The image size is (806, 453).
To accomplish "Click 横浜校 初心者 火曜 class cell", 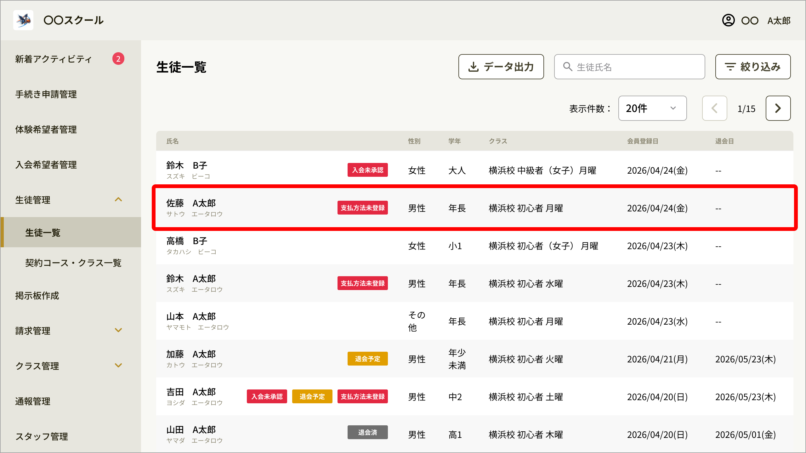I will [526, 359].
